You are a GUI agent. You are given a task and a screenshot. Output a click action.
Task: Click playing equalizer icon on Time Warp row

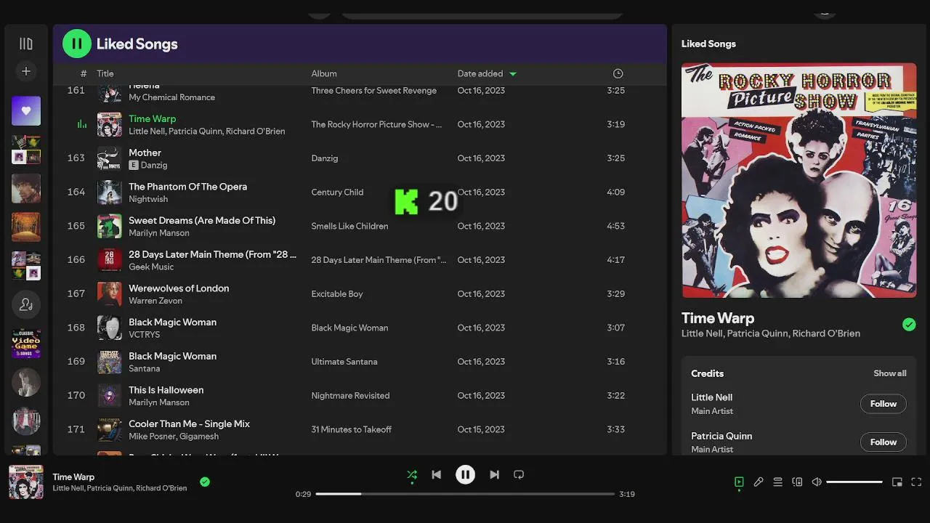point(82,124)
